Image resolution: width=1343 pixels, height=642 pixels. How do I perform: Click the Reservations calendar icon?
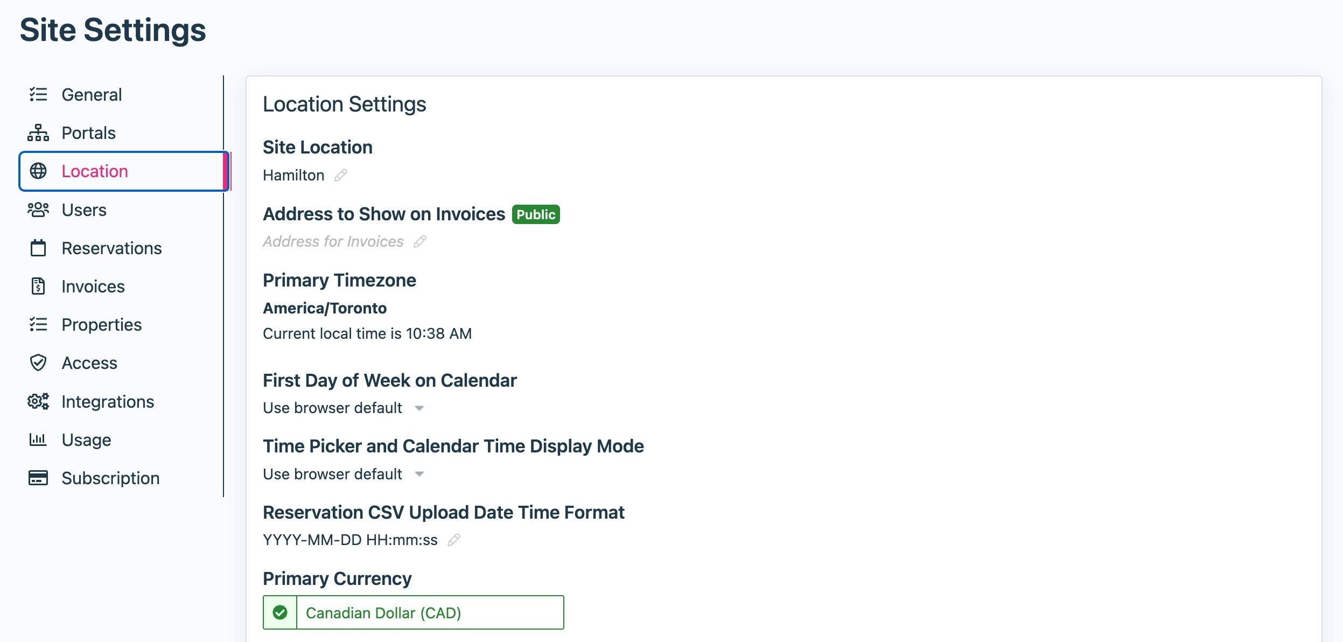38,248
